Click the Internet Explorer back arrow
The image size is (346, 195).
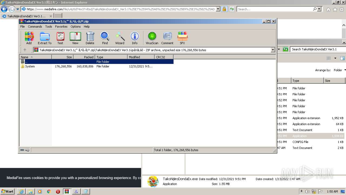click(x=4, y=9)
